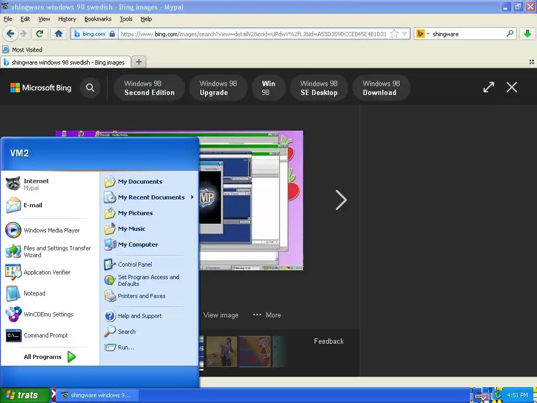The height and width of the screenshot is (403, 537).
Task: Open Set Program Access and Defaults
Action: point(149,280)
